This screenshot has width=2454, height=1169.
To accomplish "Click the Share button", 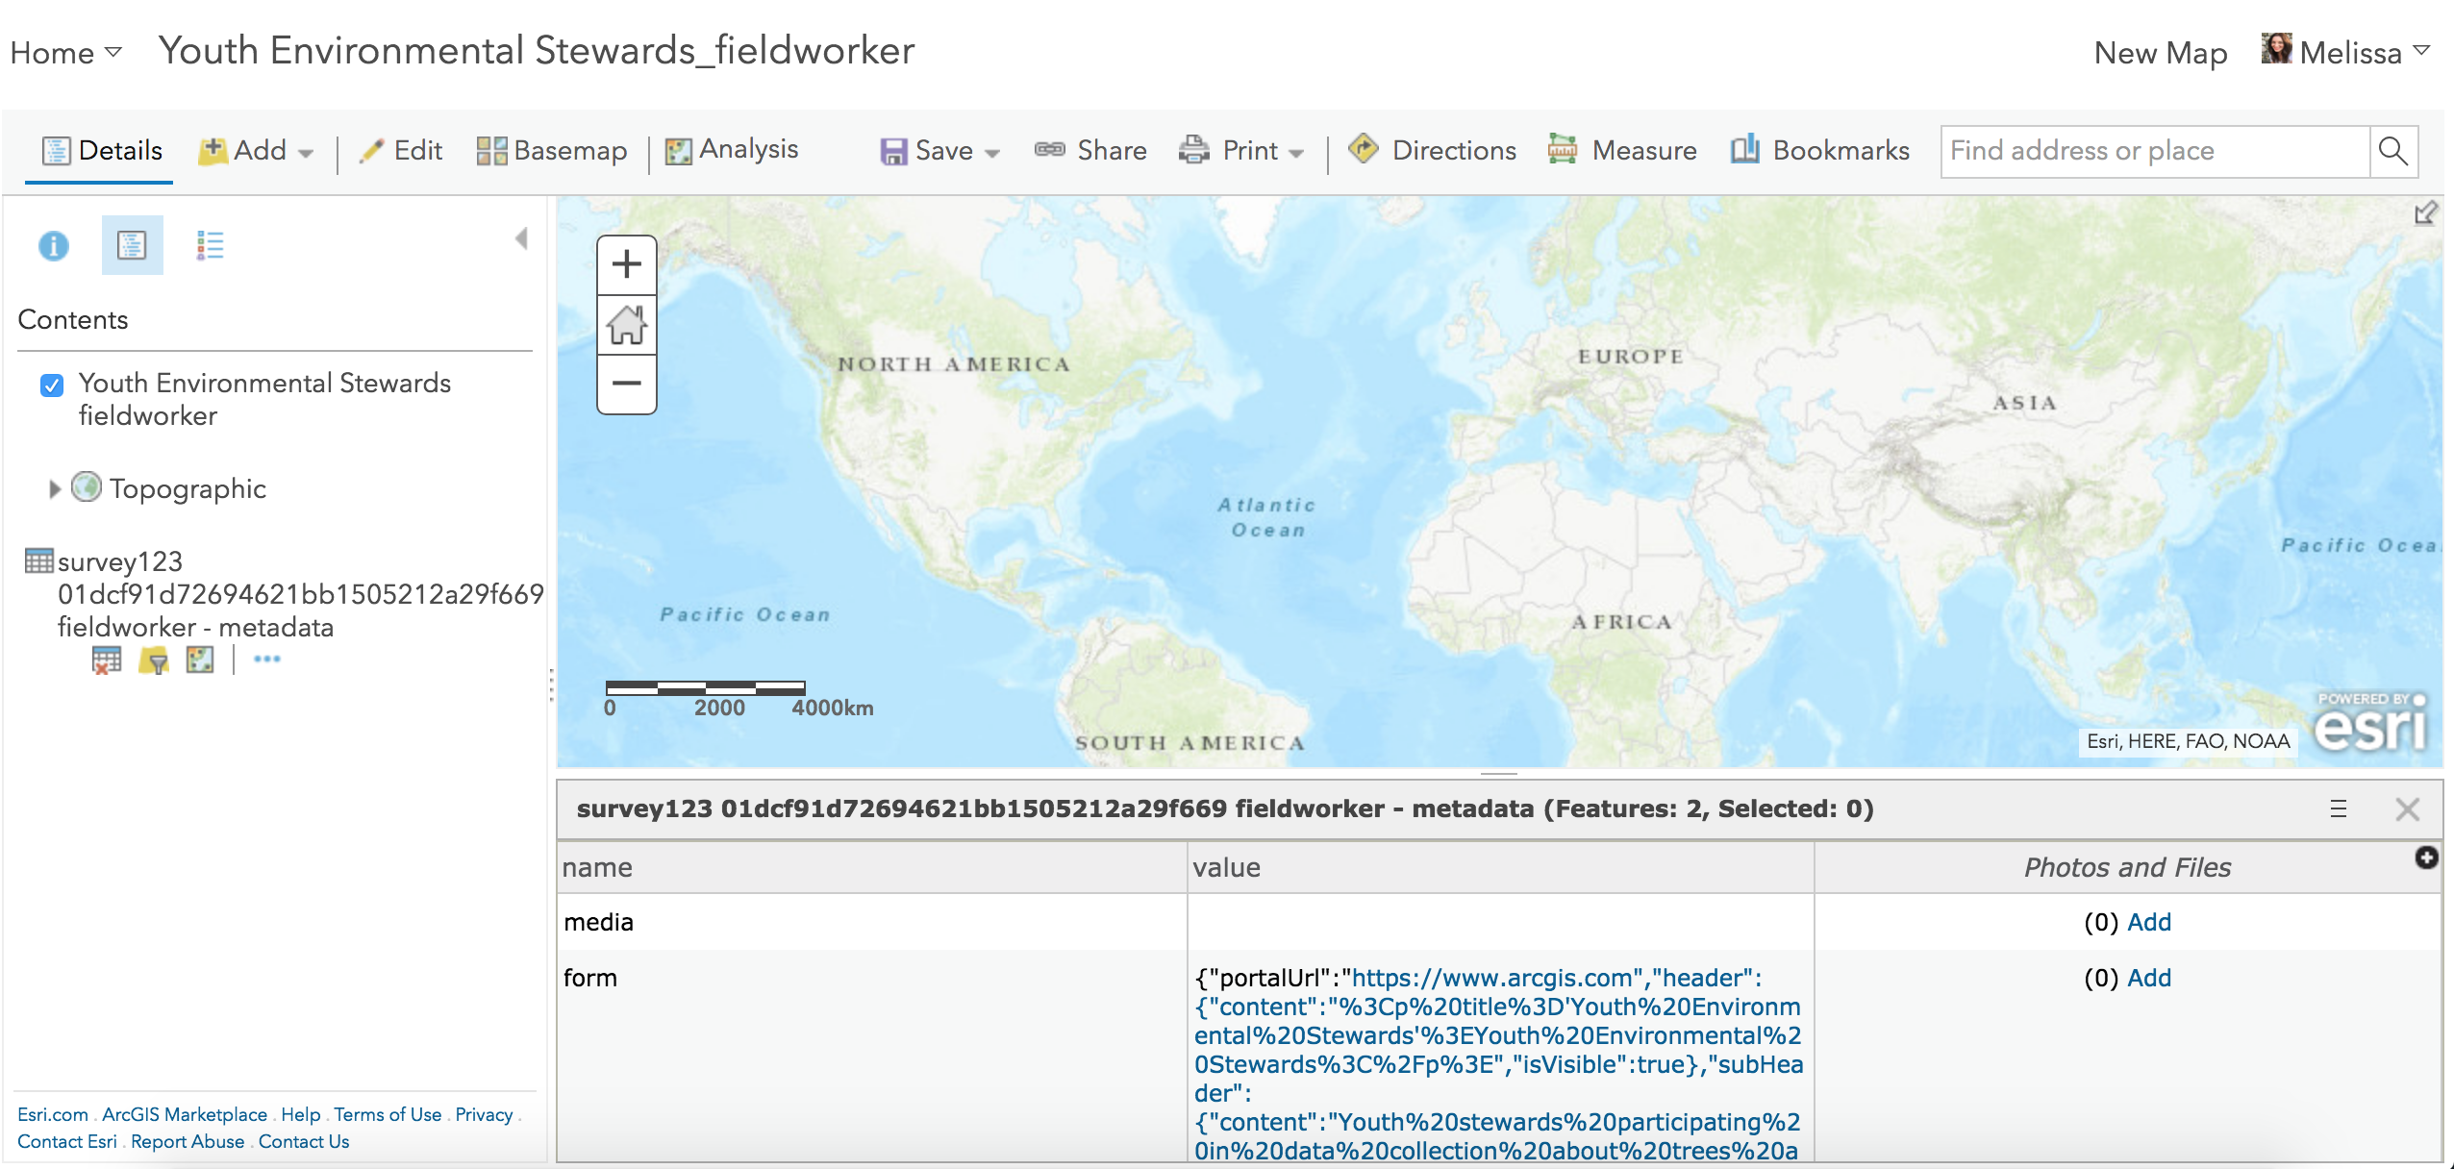I will 1090,151.
